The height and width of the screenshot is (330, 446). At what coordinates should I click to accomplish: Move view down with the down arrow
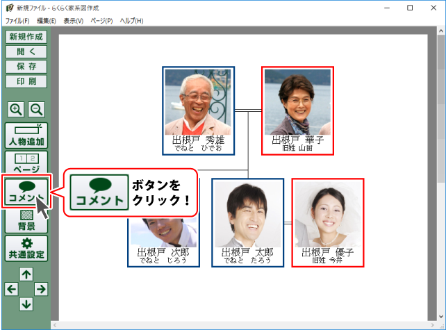point(26,304)
